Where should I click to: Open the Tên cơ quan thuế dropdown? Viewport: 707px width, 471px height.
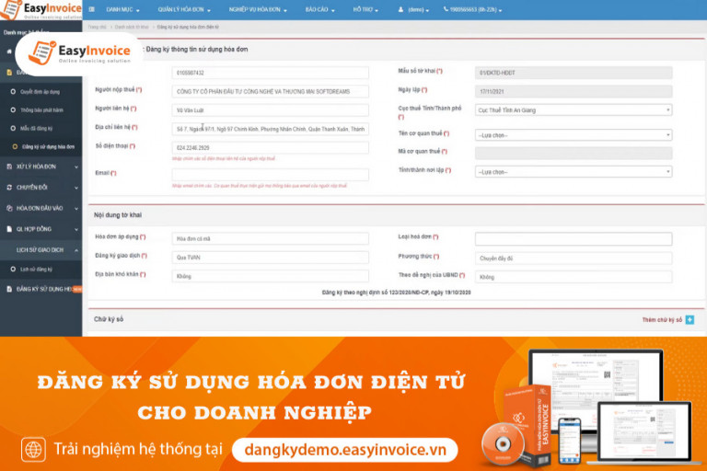coord(574,134)
